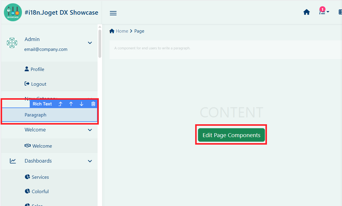Click the email@company.com text
The height and width of the screenshot is (206, 342).
click(46, 49)
